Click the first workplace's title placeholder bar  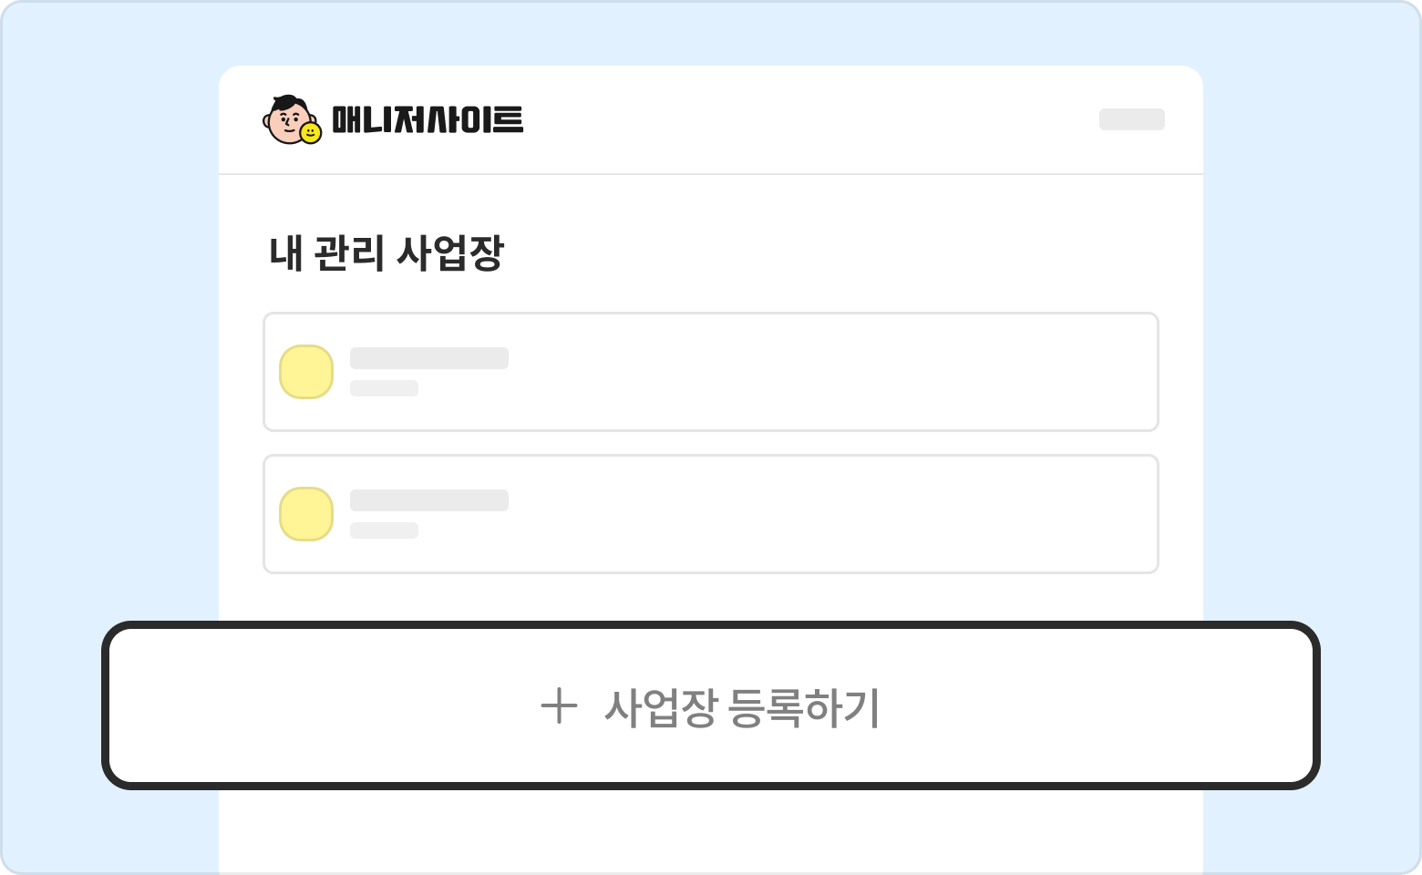(x=429, y=358)
